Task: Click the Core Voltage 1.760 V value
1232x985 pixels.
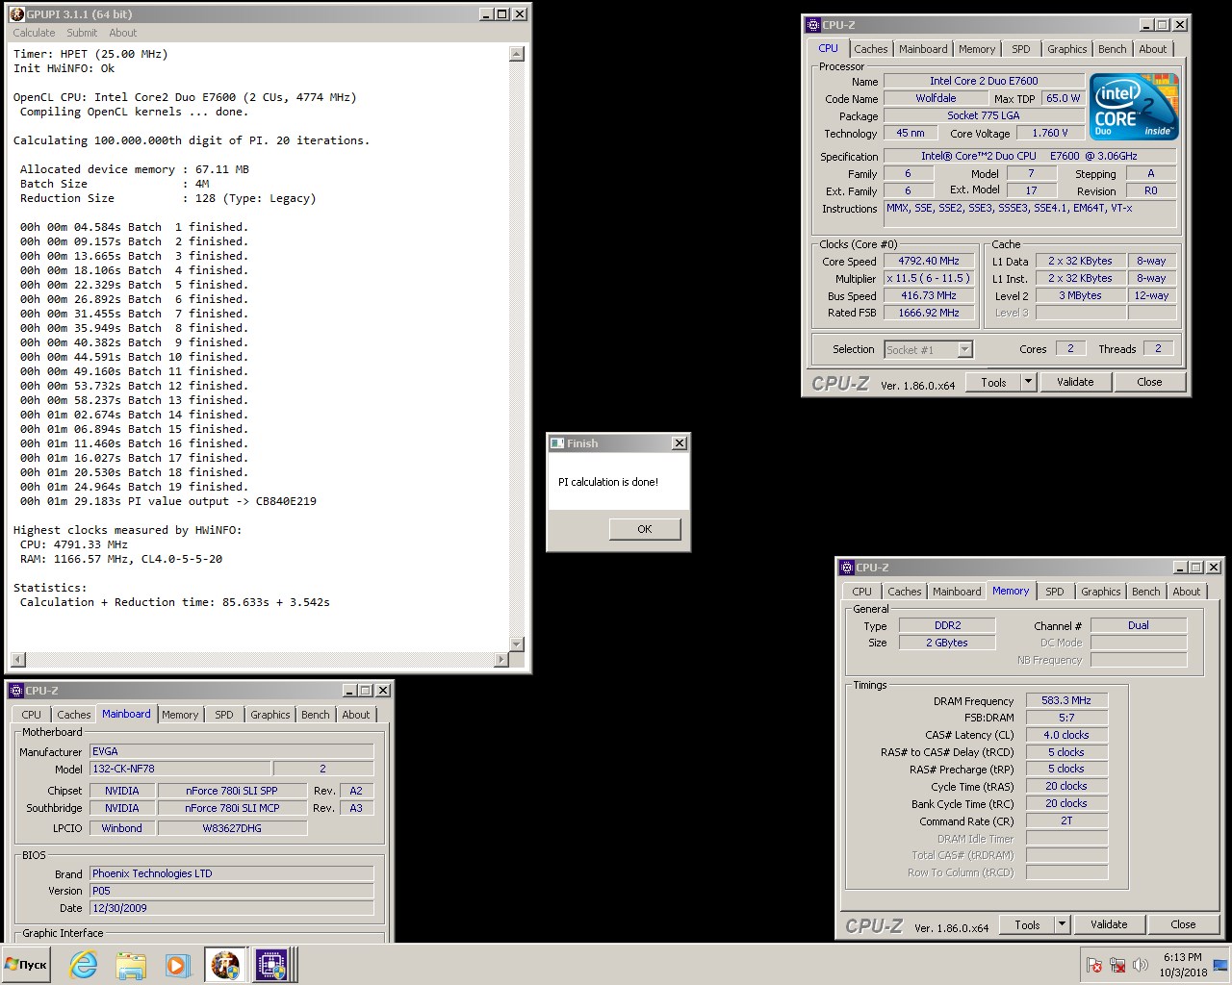Action: 1050,133
